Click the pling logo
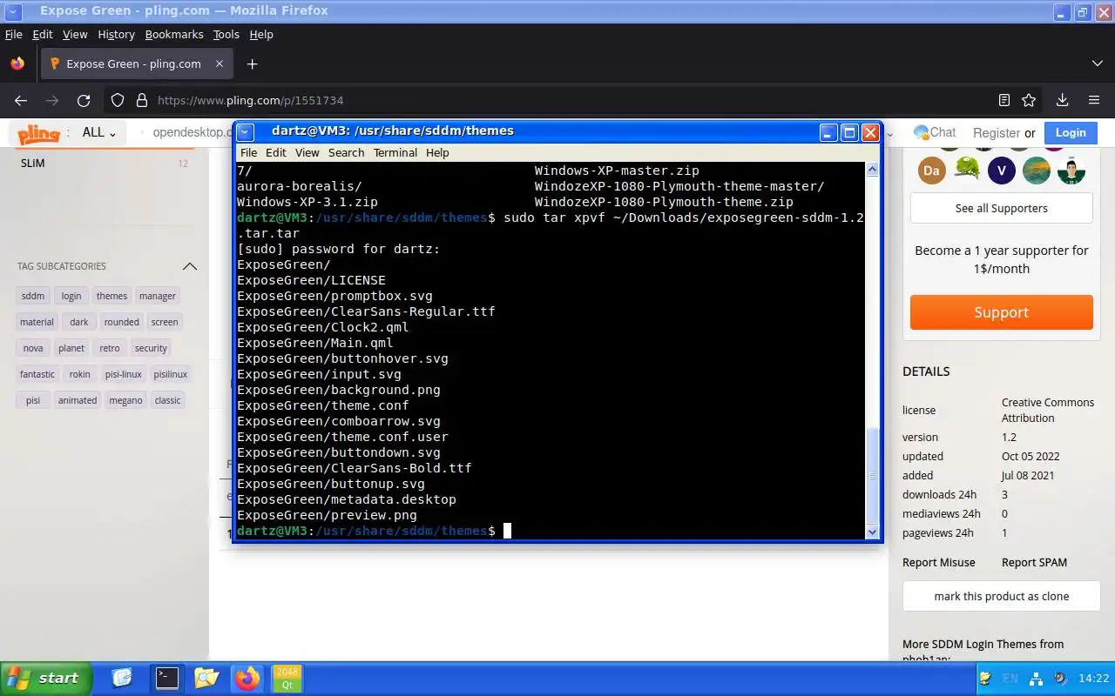The width and height of the screenshot is (1115, 696). click(x=38, y=133)
